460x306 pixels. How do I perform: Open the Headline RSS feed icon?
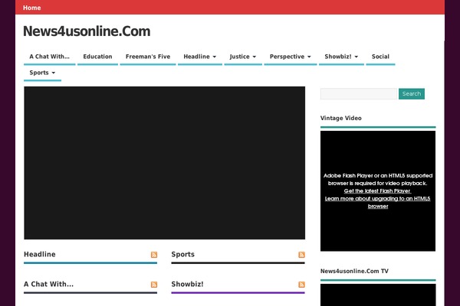click(x=154, y=255)
